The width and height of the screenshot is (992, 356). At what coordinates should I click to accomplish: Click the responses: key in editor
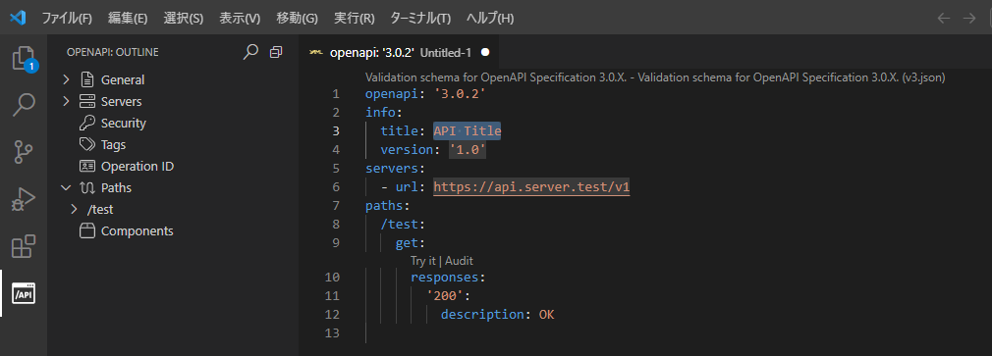click(448, 278)
